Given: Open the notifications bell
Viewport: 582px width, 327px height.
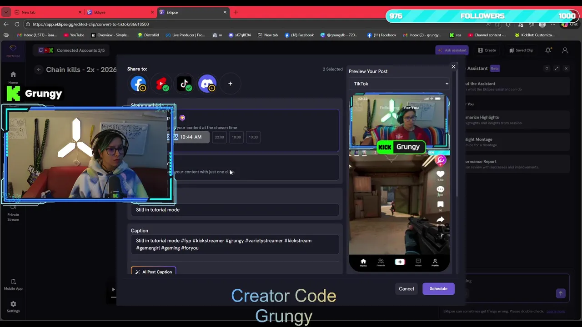Looking at the screenshot, I should [x=548, y=50].
